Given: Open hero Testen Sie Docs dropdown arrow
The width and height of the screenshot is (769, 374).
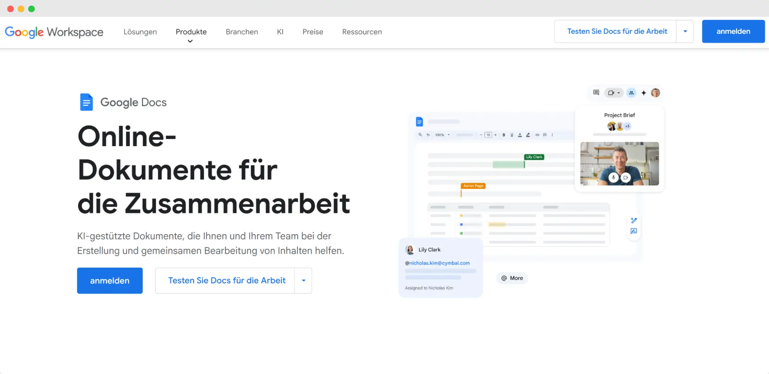Looking at the screenshot, I should coord(304,281).
